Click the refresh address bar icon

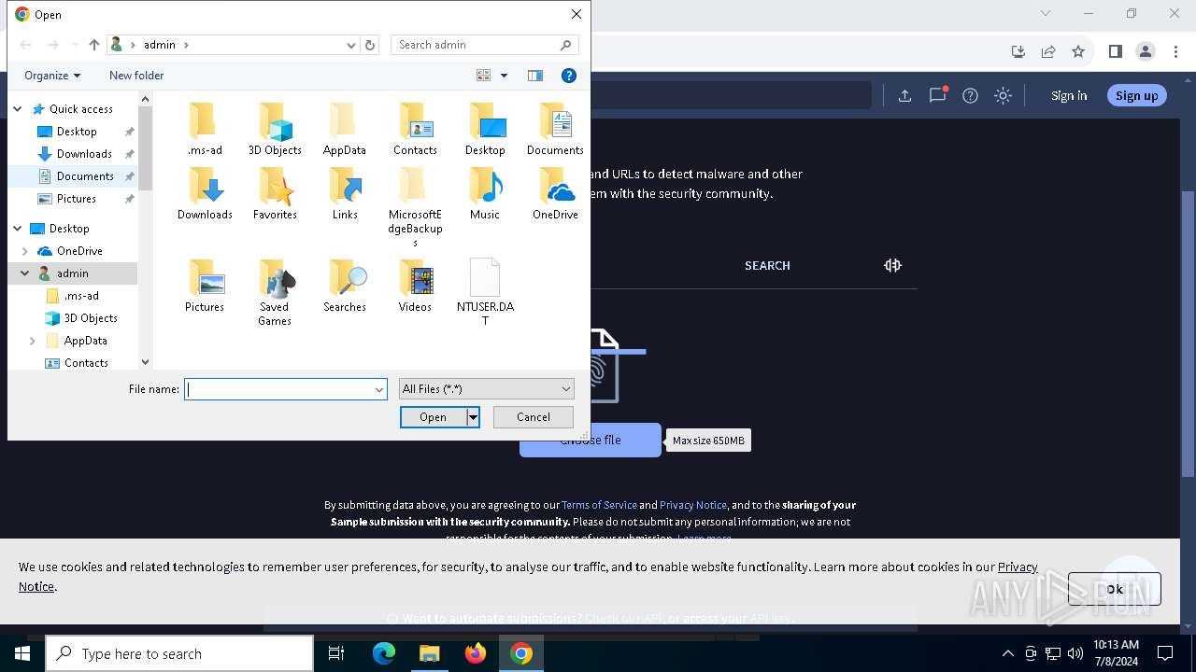click(x=370, y=45)
